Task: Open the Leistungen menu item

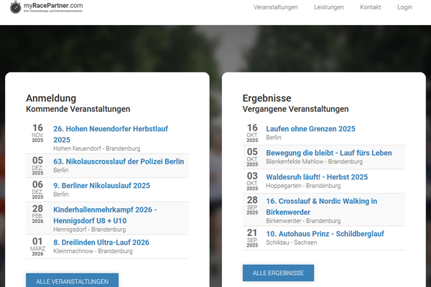Action: [x=329, y=7]
